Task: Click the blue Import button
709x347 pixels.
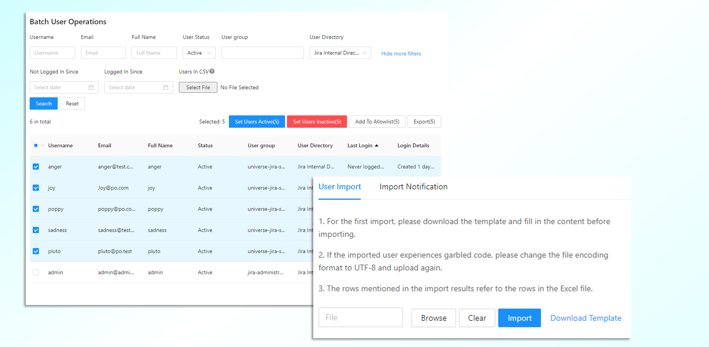Action: coord(519,318)
